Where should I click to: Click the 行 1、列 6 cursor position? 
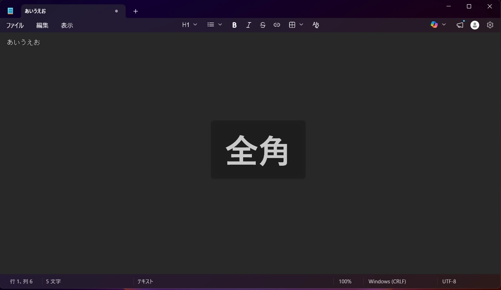(21, 281)
